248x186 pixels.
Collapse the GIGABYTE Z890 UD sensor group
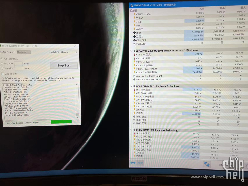(131, 51)
